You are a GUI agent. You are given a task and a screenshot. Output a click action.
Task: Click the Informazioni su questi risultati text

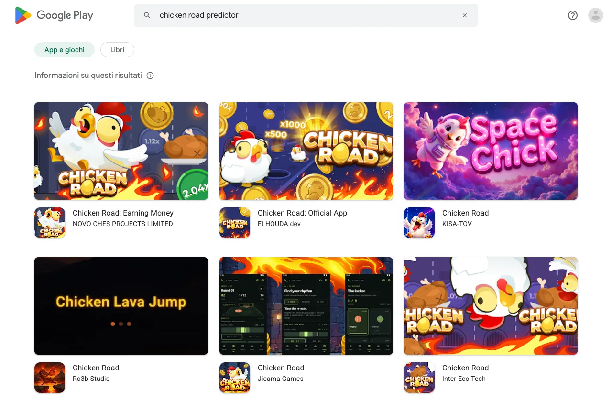(88, 76)
